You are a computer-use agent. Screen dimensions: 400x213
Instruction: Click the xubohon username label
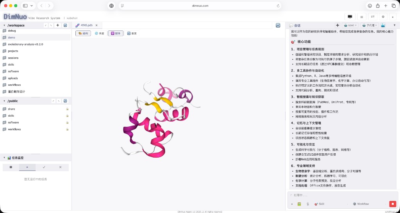coord(72,18)
